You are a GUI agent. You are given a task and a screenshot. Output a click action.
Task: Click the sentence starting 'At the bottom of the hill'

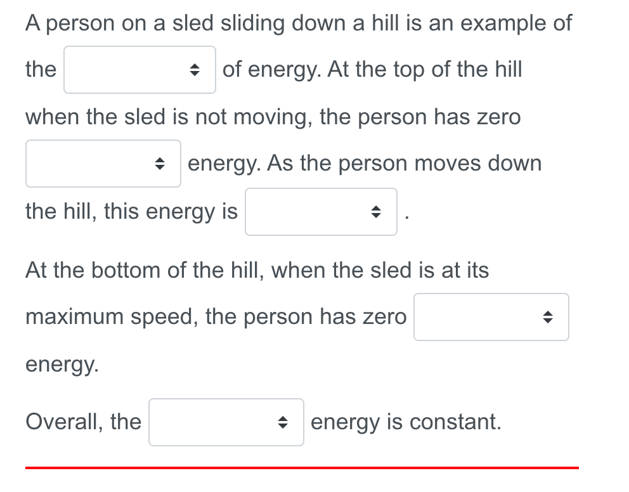tap(256, 270)
